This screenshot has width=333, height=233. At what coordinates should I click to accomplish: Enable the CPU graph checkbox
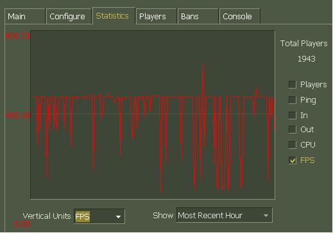coord(292,145)
